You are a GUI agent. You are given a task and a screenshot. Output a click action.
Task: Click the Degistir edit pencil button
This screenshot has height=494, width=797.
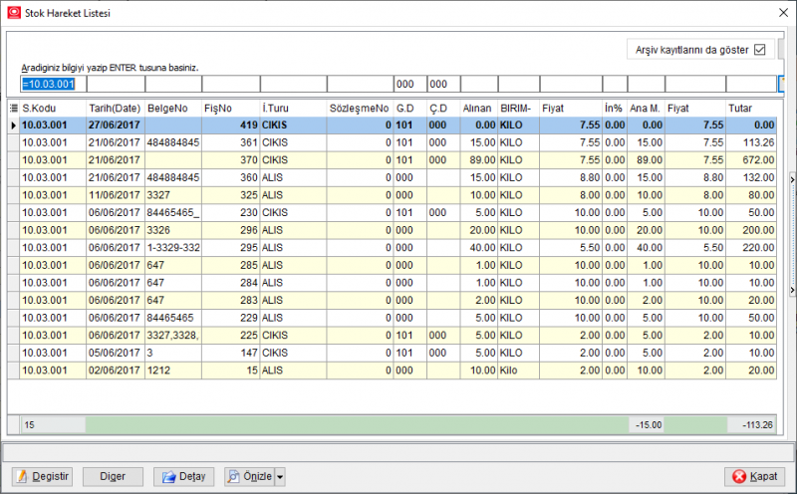tap(42, 476)
